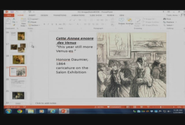Open the Select dropdown
Viewport: 185px width, 125px height.
[x=169, y=25]
